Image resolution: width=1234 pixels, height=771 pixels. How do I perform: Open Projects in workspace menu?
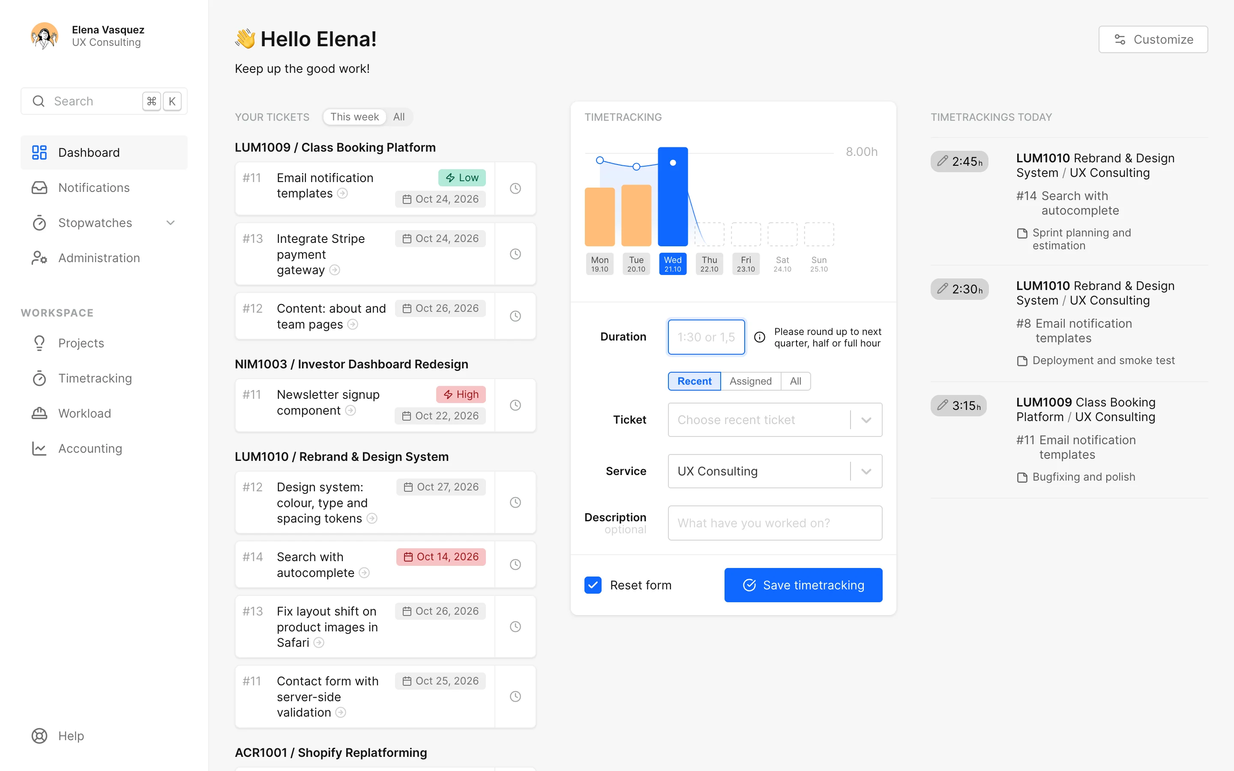coord(104,343)
